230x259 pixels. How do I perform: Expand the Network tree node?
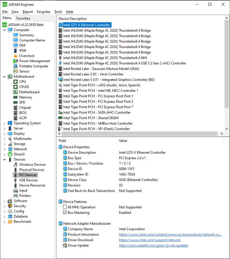pyautogui.click(x=4, y=149)
